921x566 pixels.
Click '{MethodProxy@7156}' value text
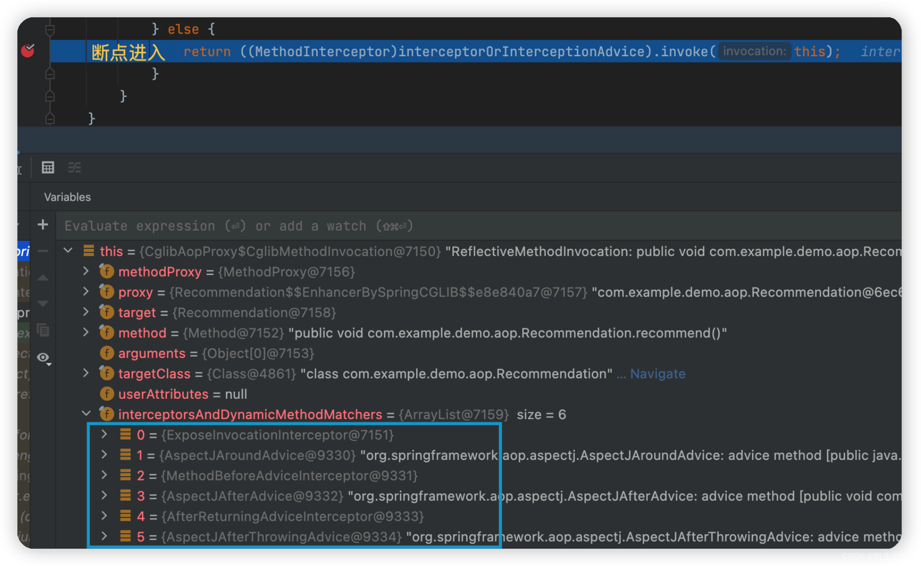point(286,272)
